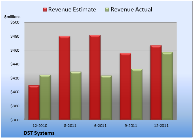193x138 pixels.
Task: Select the green actual bar for 3-2011
Action: pyautogui.click(x=76, y=96)
